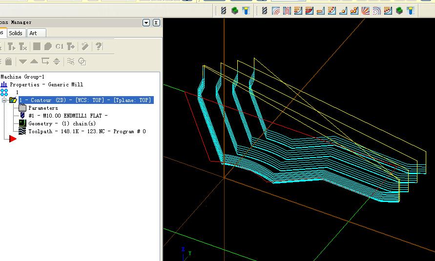Select the M10.00 ENDMILL1 FLAT tool entry
The height and width of the screenshot is (261, 435).
(67, 116)
